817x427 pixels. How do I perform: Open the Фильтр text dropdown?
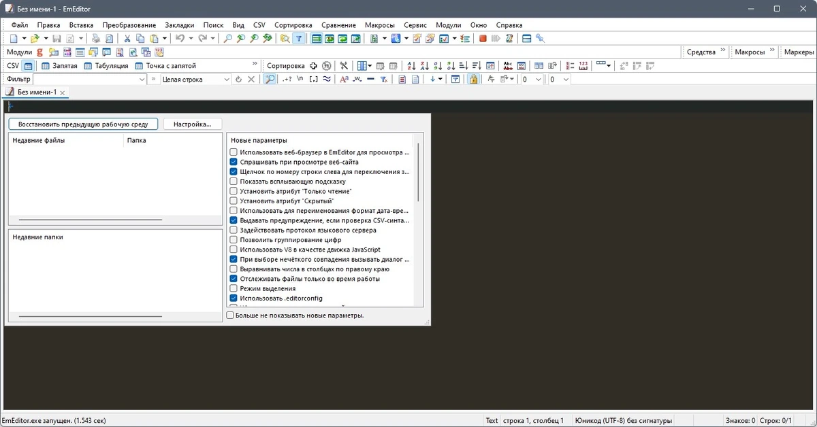click(142, 80)
